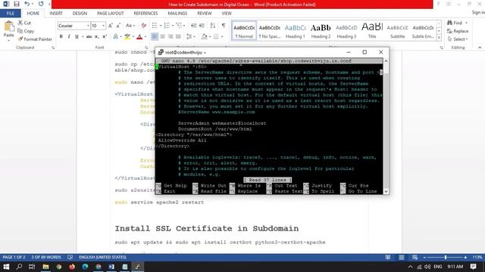Toggle Strikethrough formatting
Screen dimensions: 485x272
[89, 37]
